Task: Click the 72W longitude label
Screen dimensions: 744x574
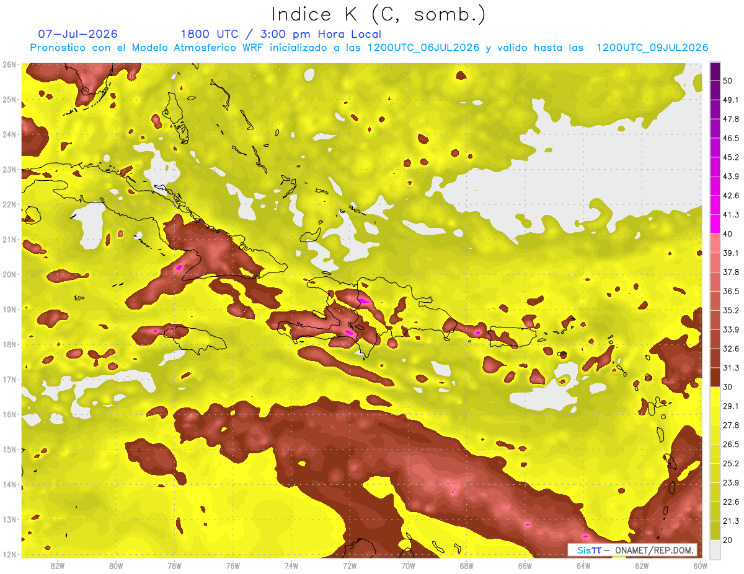Action: [x=350, y=565]
